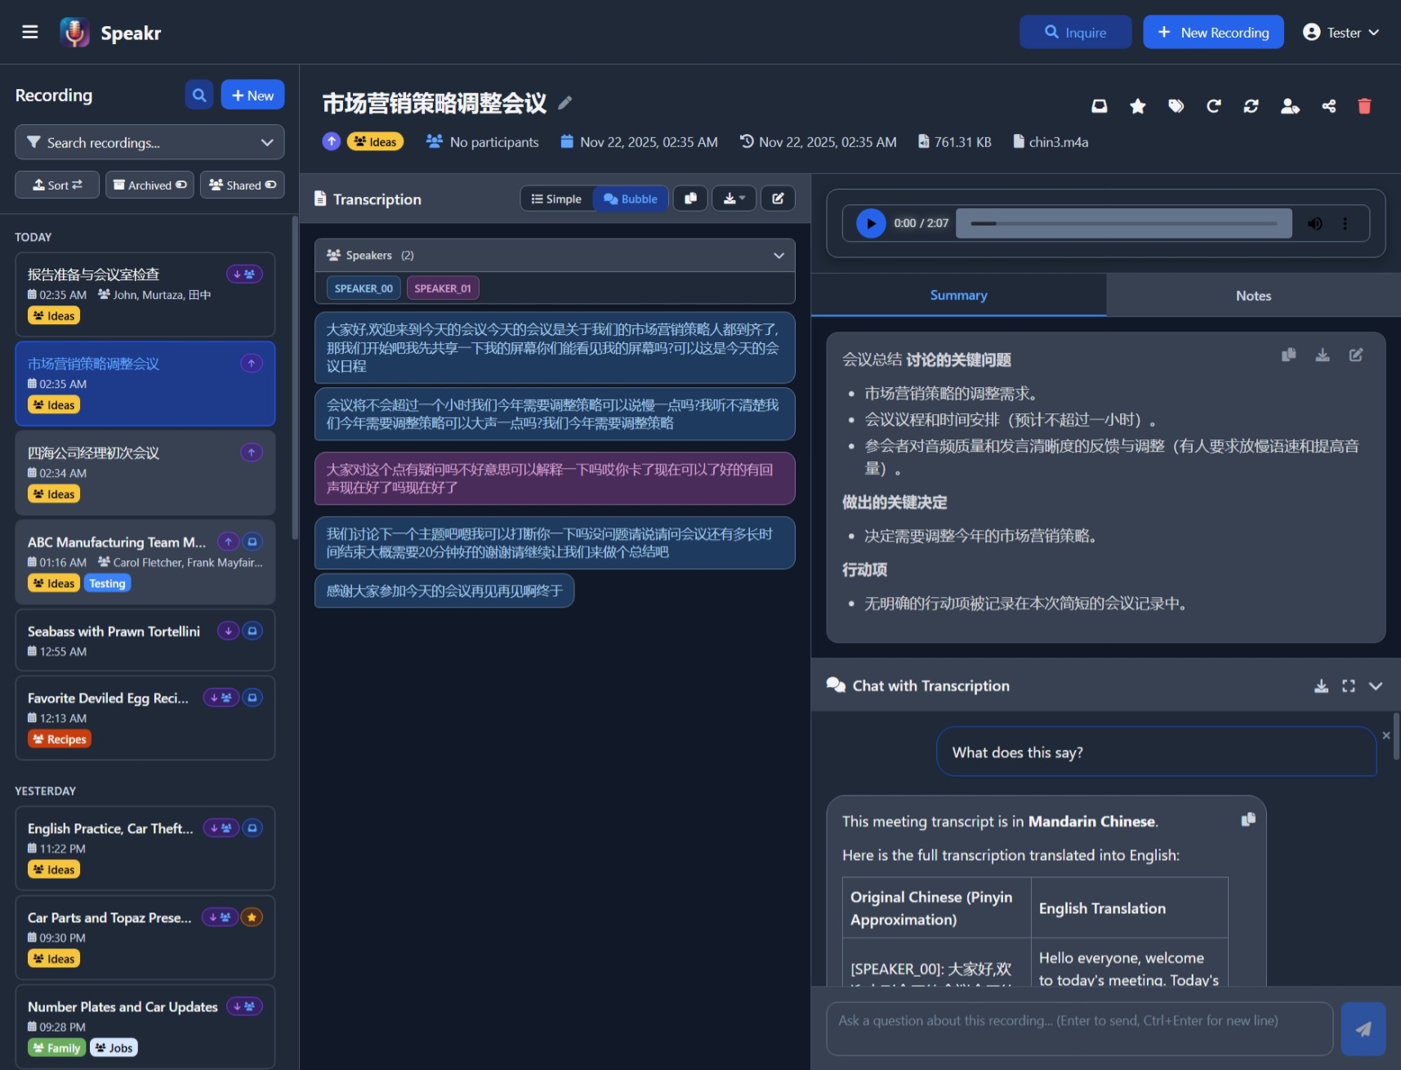Seek within the audio progress bar
This screenshot has height=1070, width=1401.
pos(1123,224)
